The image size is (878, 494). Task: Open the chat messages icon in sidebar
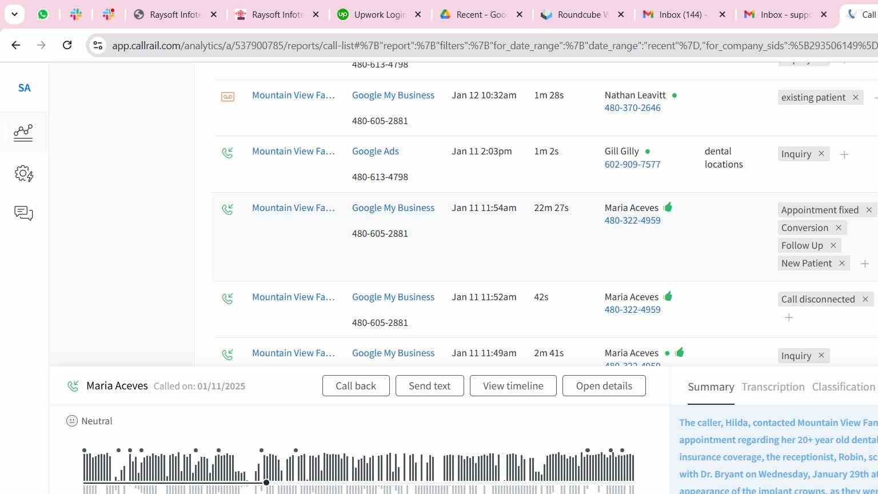click(x=23, y=213)
